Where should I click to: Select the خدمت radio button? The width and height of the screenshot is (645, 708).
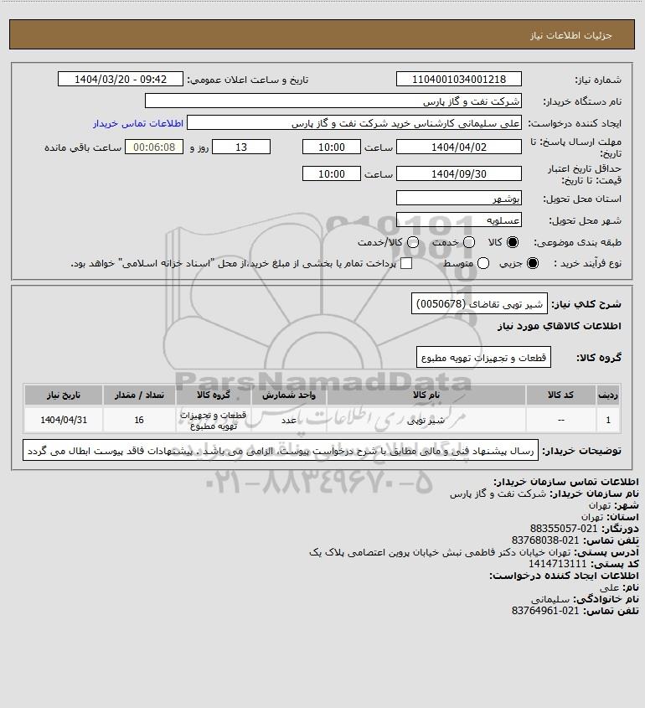pyautogui.click(x=469, y=242)
